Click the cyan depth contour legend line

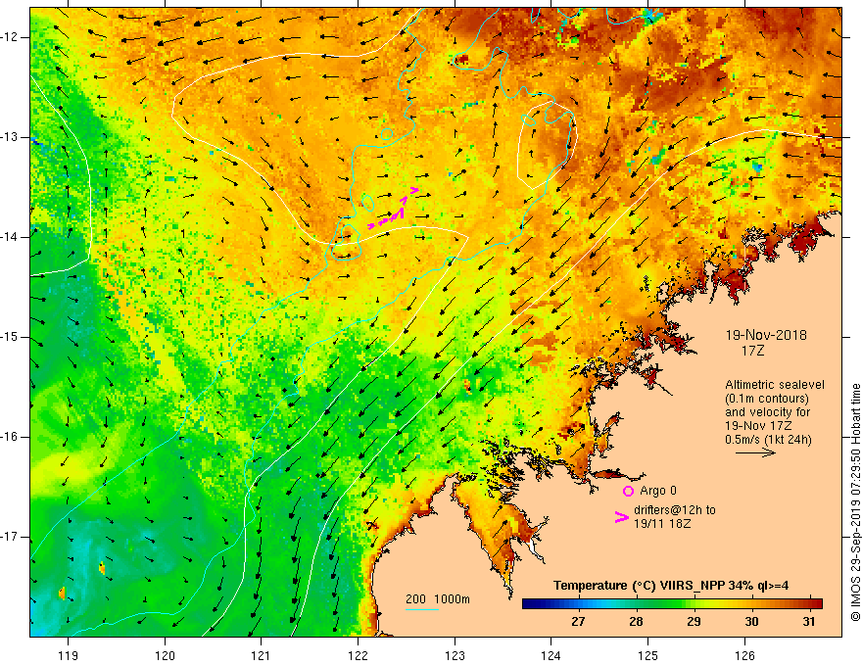click(421, 609)
